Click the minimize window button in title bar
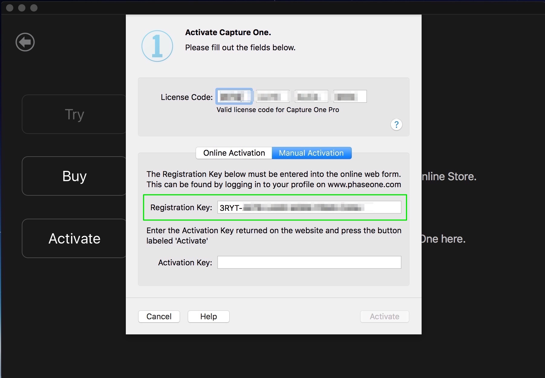Viewport: 545px width, 378px height. point(22,8)
